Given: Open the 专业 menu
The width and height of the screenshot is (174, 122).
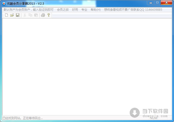Looking at the screenshot, I should pyautogui.click(x=84, y=10).
